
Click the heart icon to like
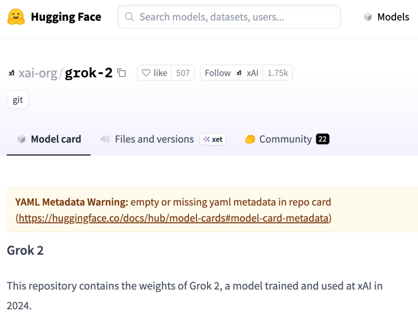[x=146, y=73]
